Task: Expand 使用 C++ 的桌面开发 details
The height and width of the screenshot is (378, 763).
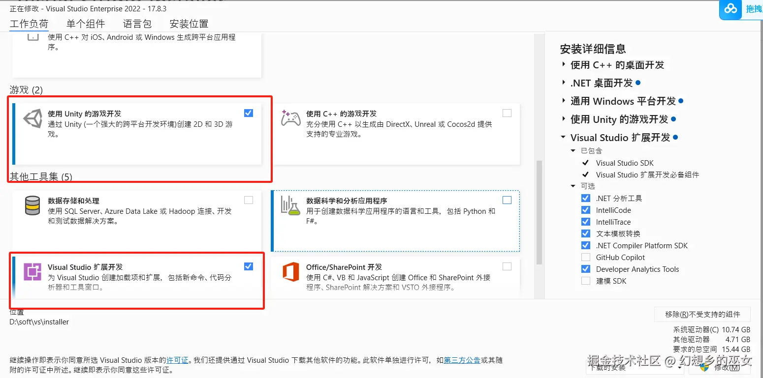Action: tap(564, 64)
